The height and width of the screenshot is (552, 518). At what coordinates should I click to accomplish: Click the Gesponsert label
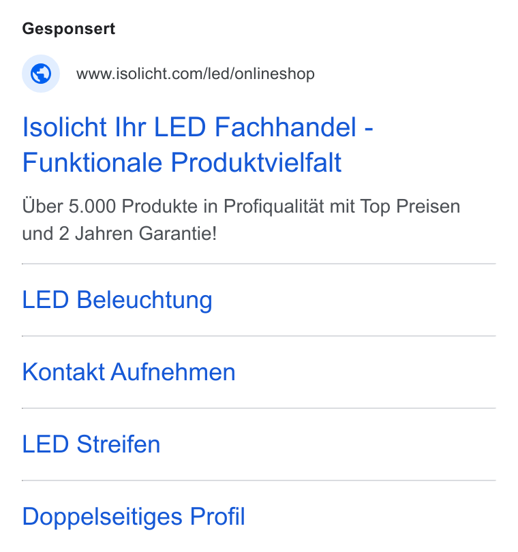(69, 29)
